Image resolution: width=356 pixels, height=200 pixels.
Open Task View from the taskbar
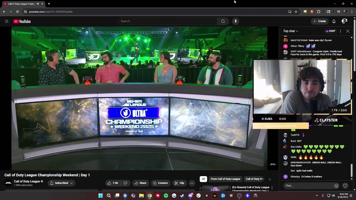[x=117, y=196]
